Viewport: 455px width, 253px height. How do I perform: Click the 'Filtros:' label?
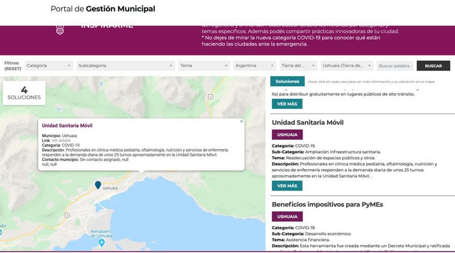[12, 63]
